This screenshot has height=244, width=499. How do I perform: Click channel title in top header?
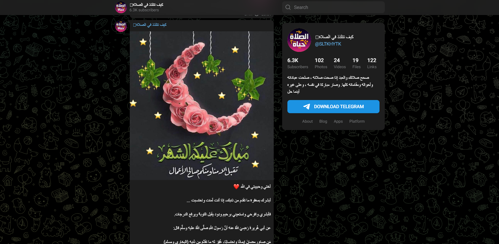coord(147,5)
